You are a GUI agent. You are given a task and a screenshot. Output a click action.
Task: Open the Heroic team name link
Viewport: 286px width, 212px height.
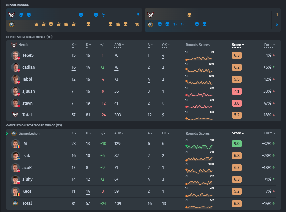(24, 45)
